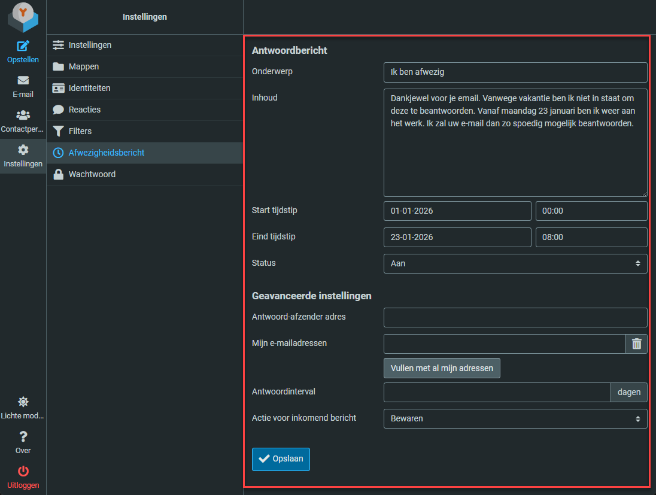
Task: Open the Over help icon
Action: 23,437
